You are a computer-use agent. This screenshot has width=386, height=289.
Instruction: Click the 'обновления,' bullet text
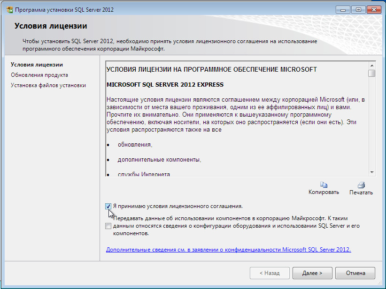pos(135,145)
